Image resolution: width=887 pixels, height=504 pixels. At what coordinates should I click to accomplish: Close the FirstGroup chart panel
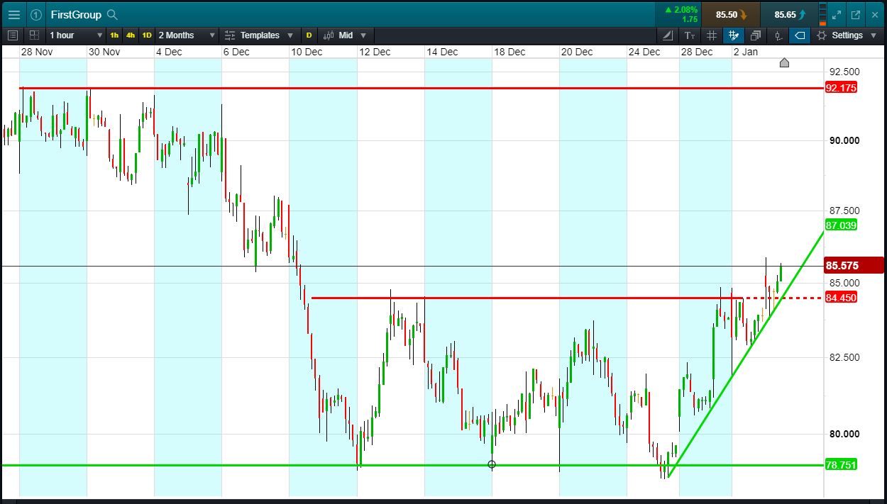click(874, 14)
